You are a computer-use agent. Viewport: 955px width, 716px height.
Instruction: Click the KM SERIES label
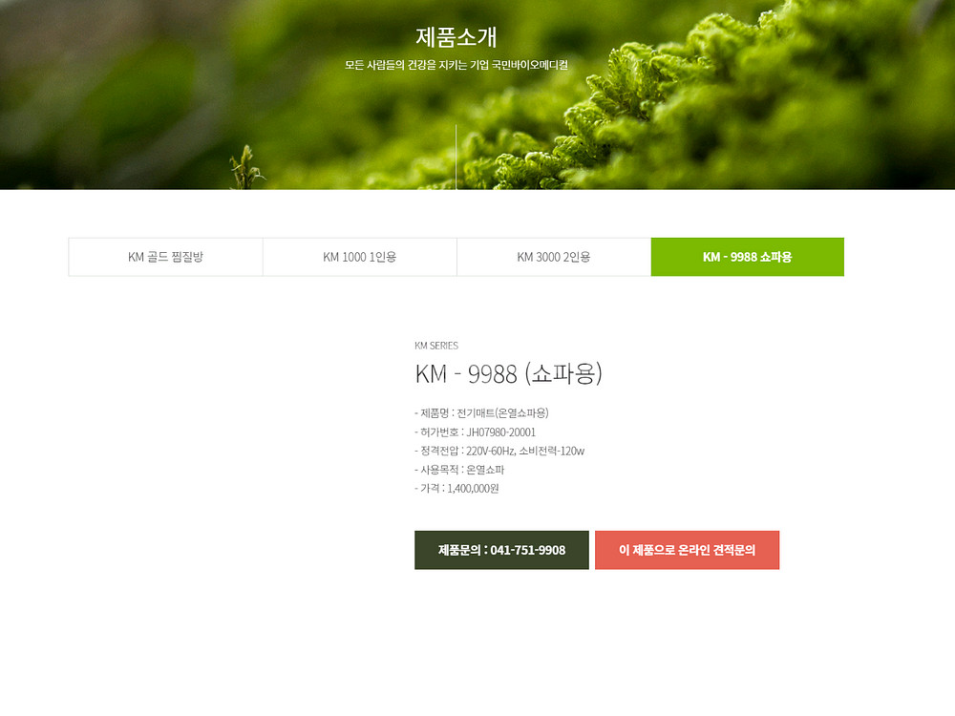[x=435, y=346]
